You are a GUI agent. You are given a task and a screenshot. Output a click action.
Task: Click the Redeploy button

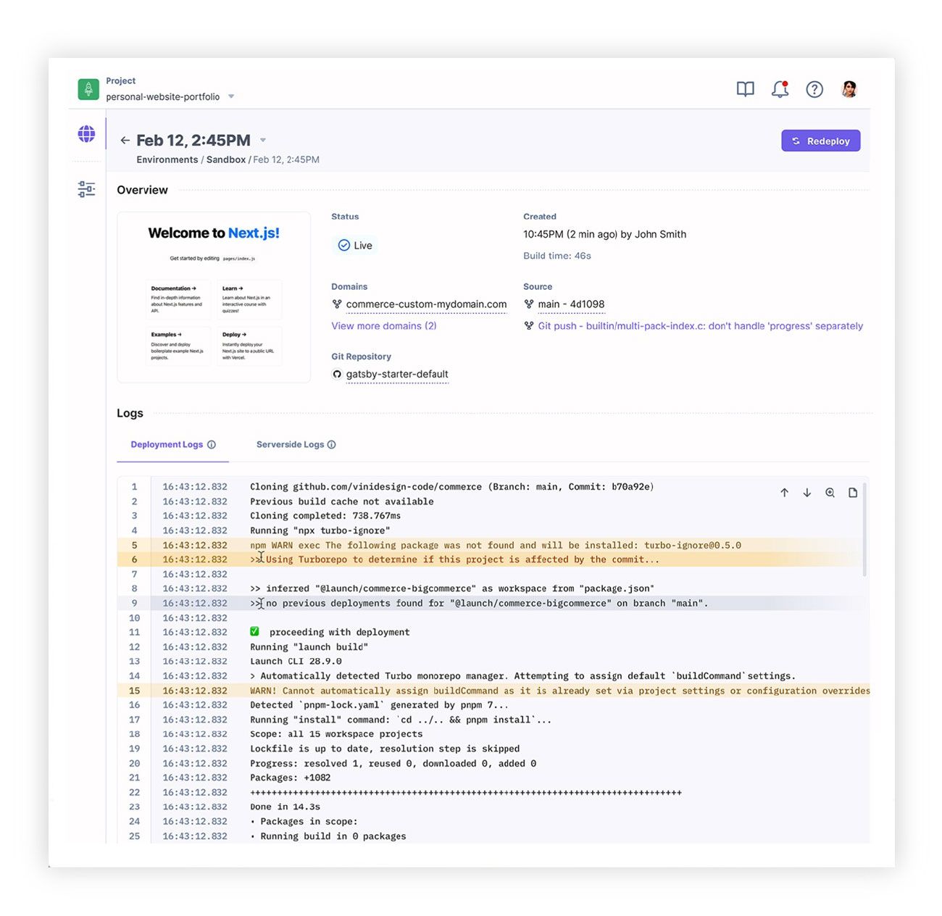(x=820, y=141)
